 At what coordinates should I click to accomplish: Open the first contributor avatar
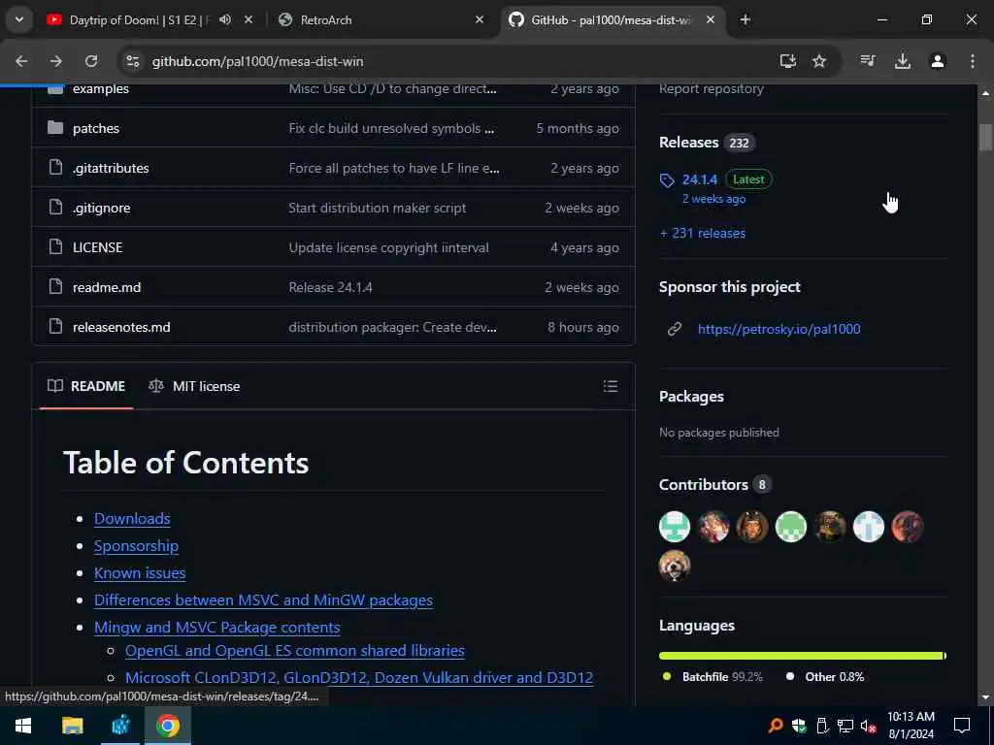[x=675, y=527]
